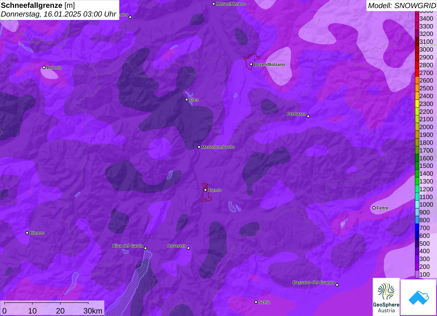The width and height of the screenshot is (437, 316).
Task: Click the 100 light purple legend swatch
Action: 417,274
